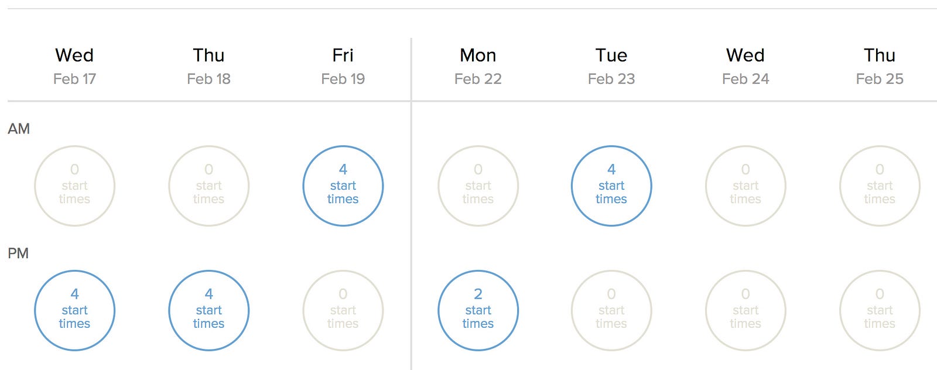Click Thu Feb 18 AM empty slot circle
Viewport: 937px width, 370px height.
coord(208,186)
